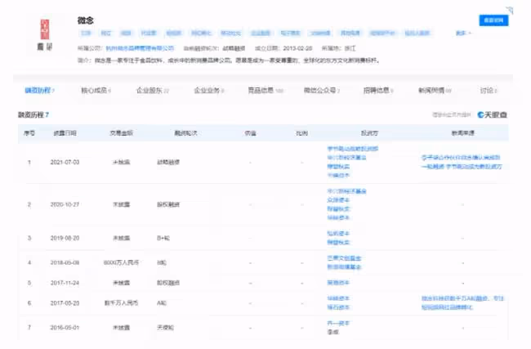Viewport: 531px width, 349px height.
Task: Click the 微念 company logo thumbnail
Action: point(45,35)
